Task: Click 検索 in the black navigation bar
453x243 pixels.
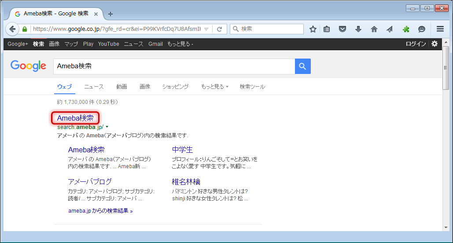Action: [38, 44]
